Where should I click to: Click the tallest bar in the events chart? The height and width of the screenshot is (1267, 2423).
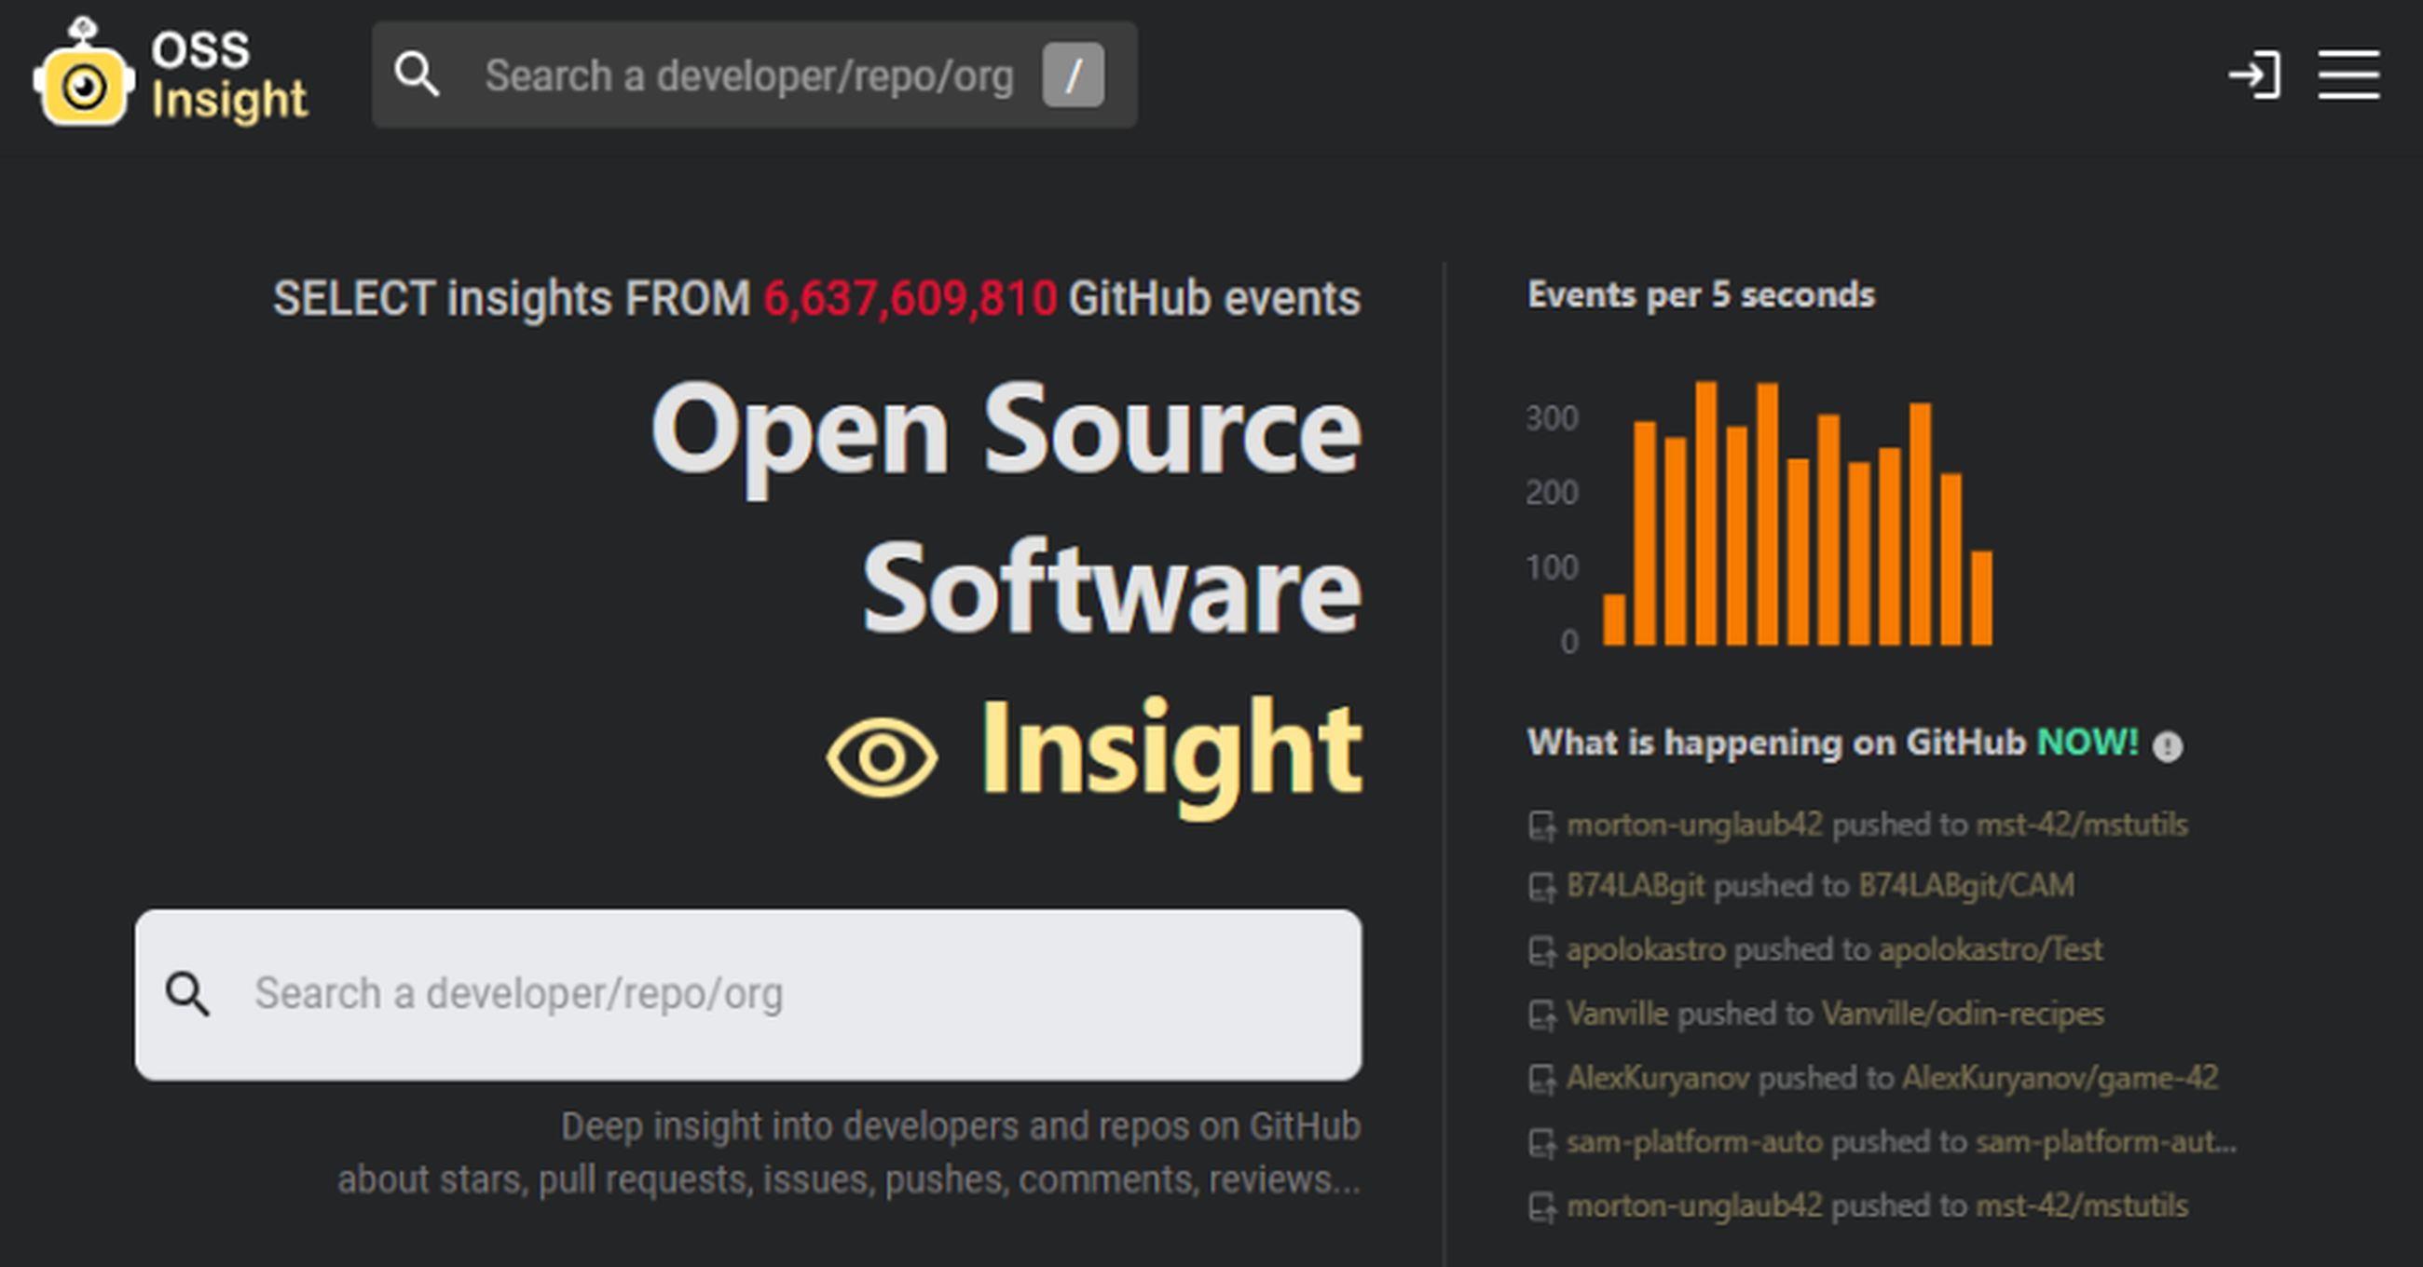1709,517
